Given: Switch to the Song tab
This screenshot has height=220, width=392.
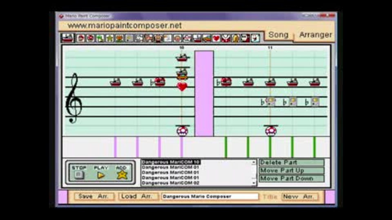Looking at the screenshot, I should (278, 35).
